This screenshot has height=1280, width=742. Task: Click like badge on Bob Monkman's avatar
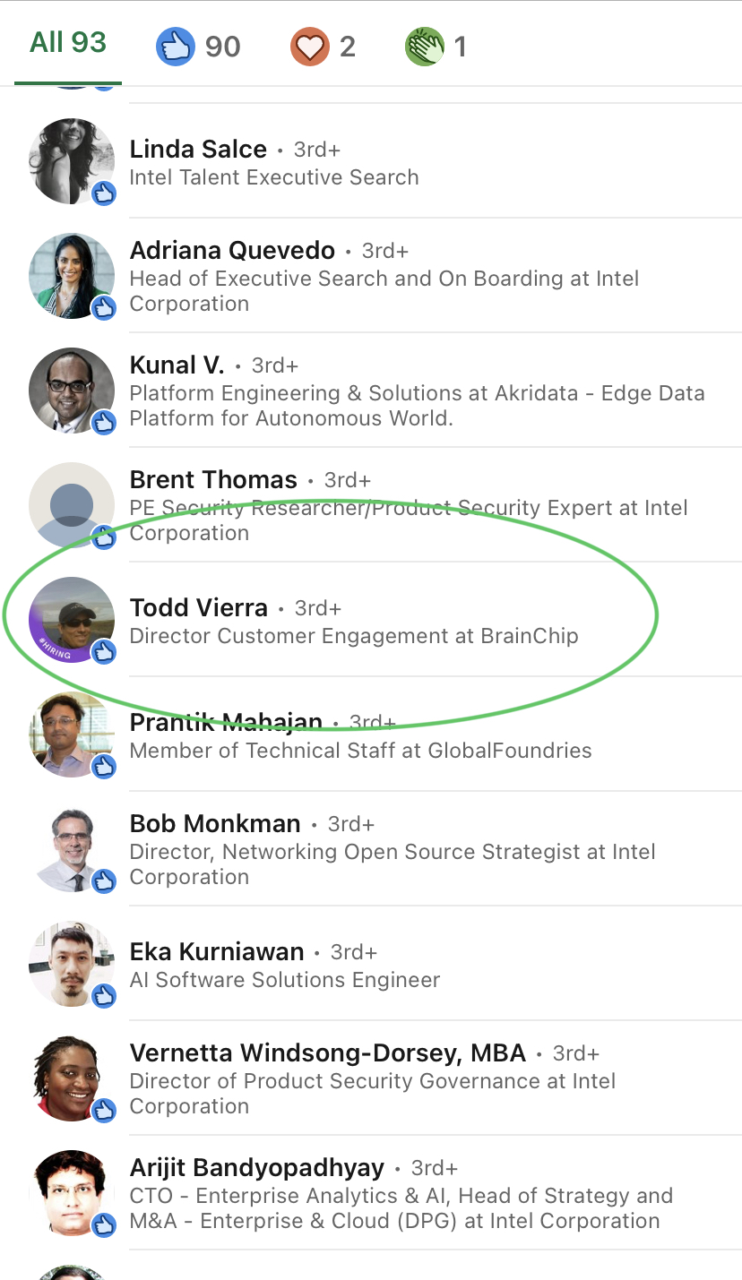pos(105,881)
